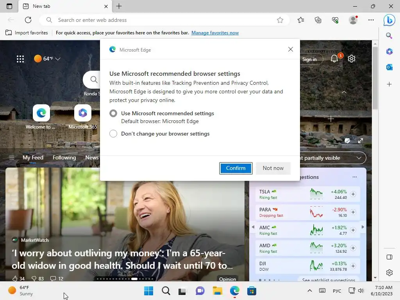
Task: Select Use Microsoft recommended settings radio
Action: click(x=113, y=113)
